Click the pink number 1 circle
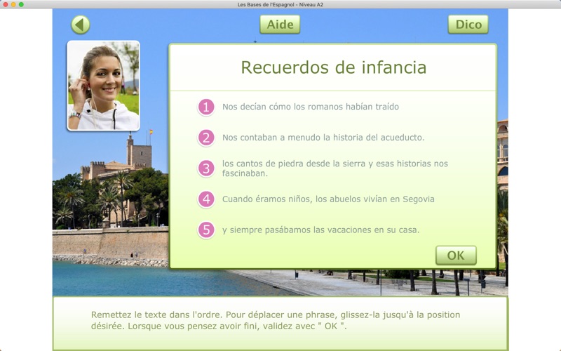Viewport: 561px width, 351px height. pos(205,107)
